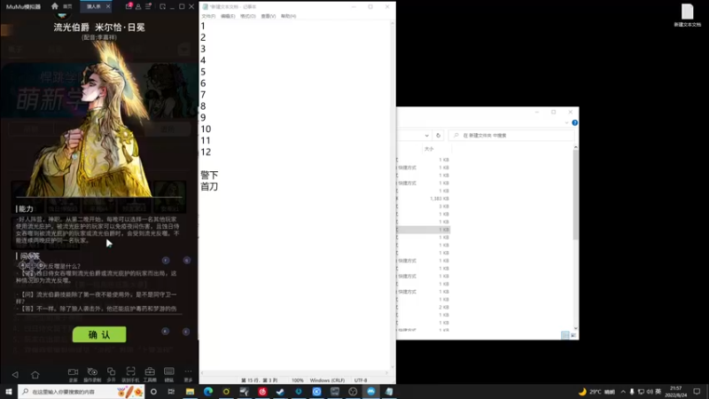709x399 pixels.
Task: Click the 操作录制 record-operations icon
Action: 92,374
